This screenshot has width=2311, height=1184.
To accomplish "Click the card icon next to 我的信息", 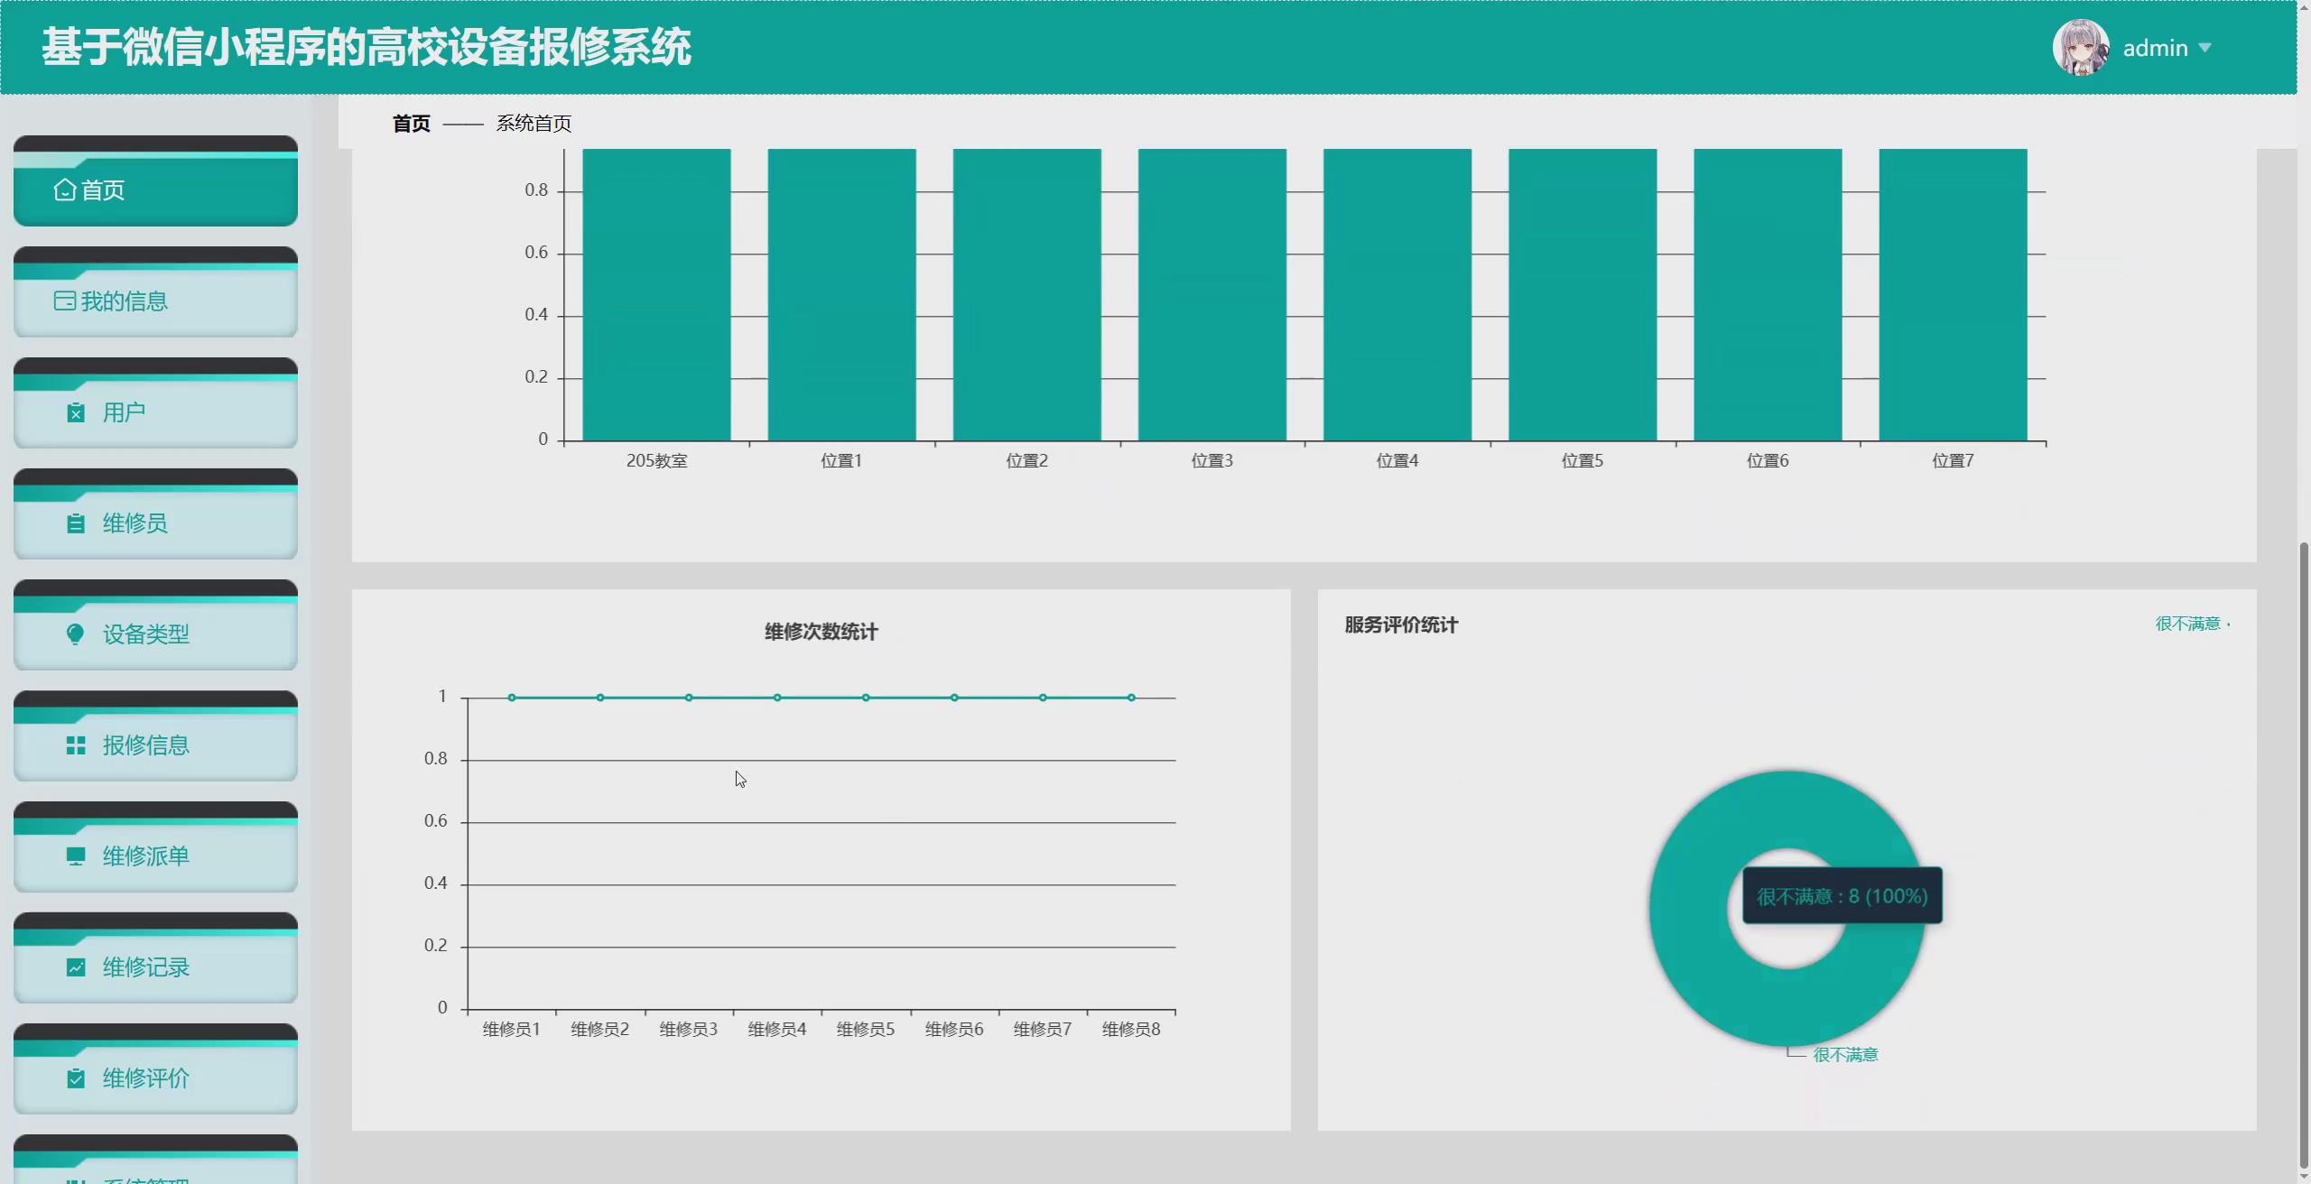I will (x=64, y=301).
